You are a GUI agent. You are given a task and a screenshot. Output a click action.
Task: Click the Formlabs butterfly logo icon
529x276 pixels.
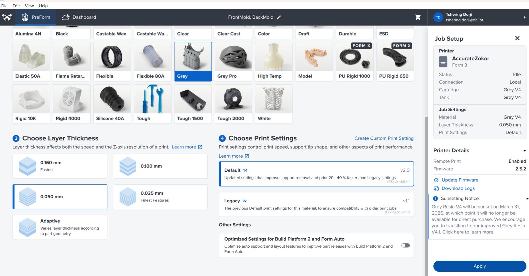(x=7, y=17)
